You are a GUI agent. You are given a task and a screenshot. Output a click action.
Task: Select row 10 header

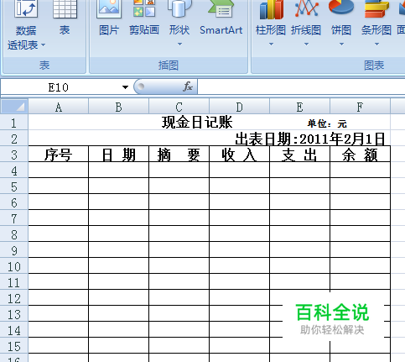coord(14,266)
